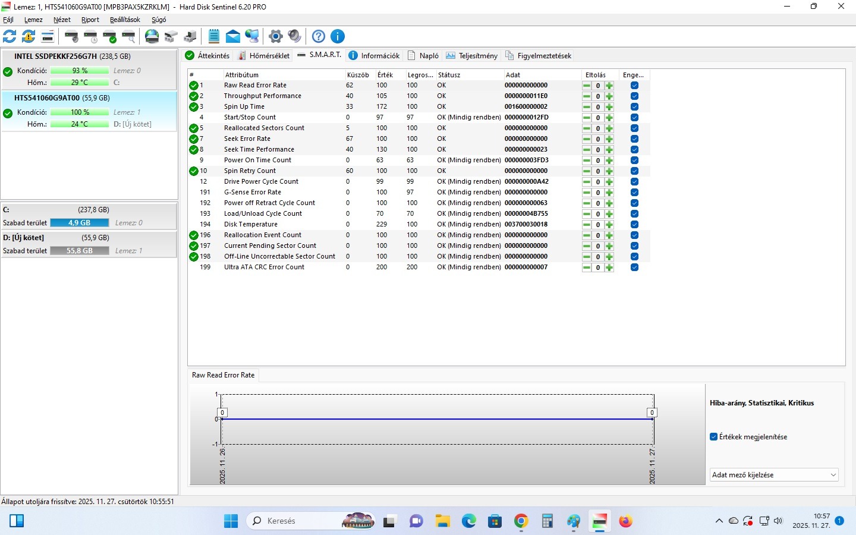Click the globe with disk toolbar icon
This screenshot has width=856, height=535.
click(x=152, y=36)
